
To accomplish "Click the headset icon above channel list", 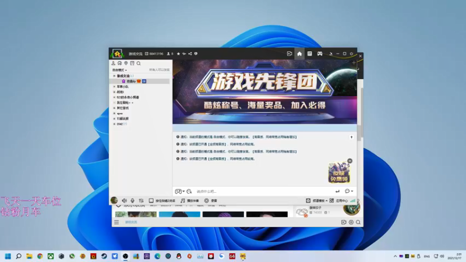I will click(x=119, y=63).
